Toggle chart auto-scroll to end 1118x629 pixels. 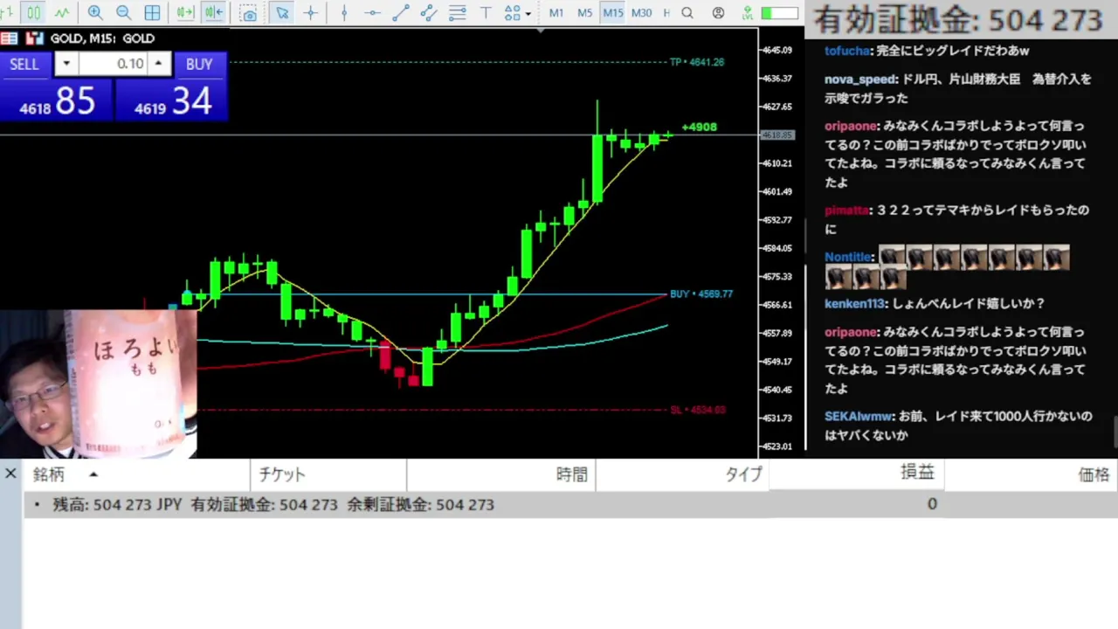(185, 13)
